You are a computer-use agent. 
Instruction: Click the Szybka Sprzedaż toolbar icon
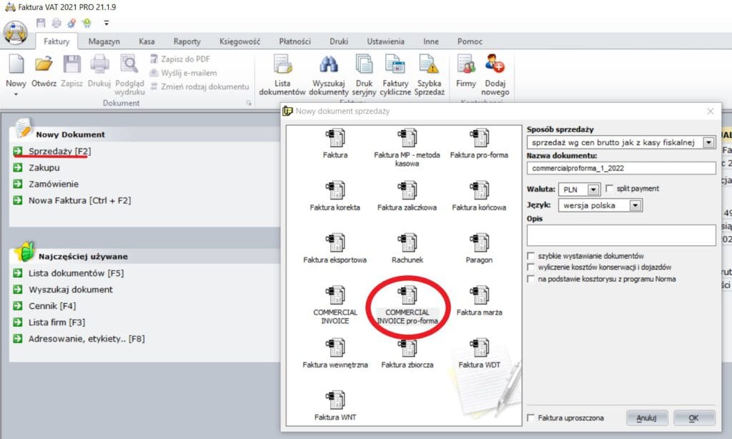pos(430,74)
